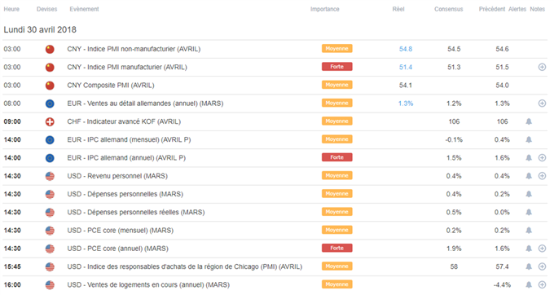Add note plus icon for Chicago PMI row
The image size is (554, 295).
(542, 266)
